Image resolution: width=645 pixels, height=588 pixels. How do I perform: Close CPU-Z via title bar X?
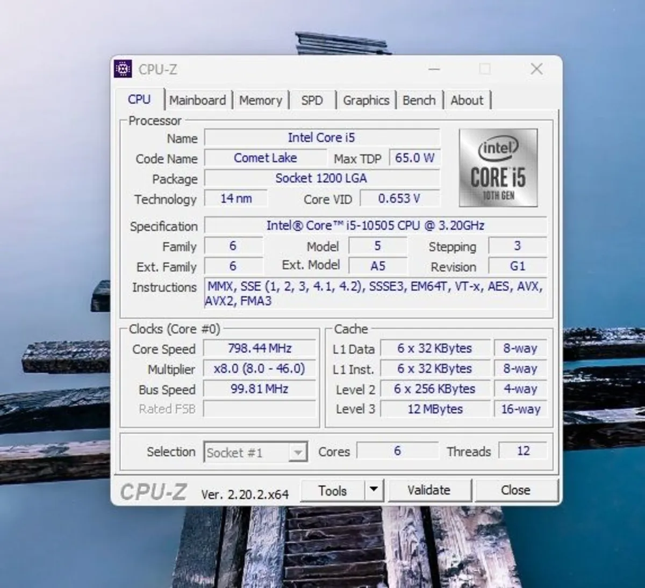pos(536,69)
